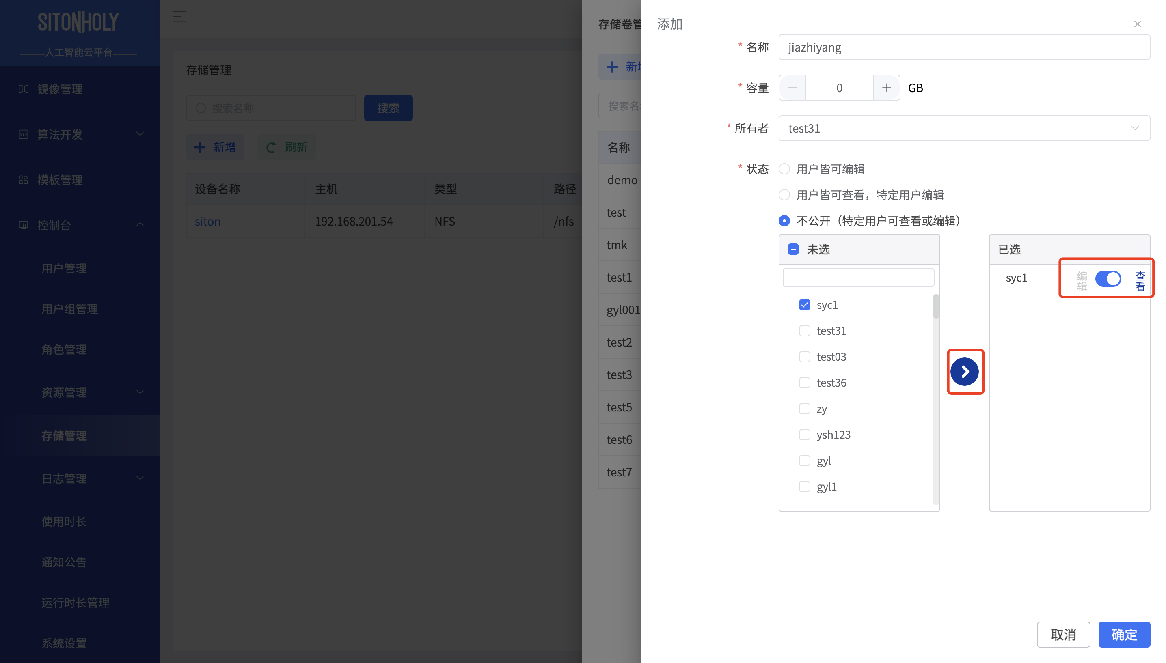The width and height of the screenshot is (1166, 663).
Task: Check the test31 checkbox
Action: [x=804, y=331]
